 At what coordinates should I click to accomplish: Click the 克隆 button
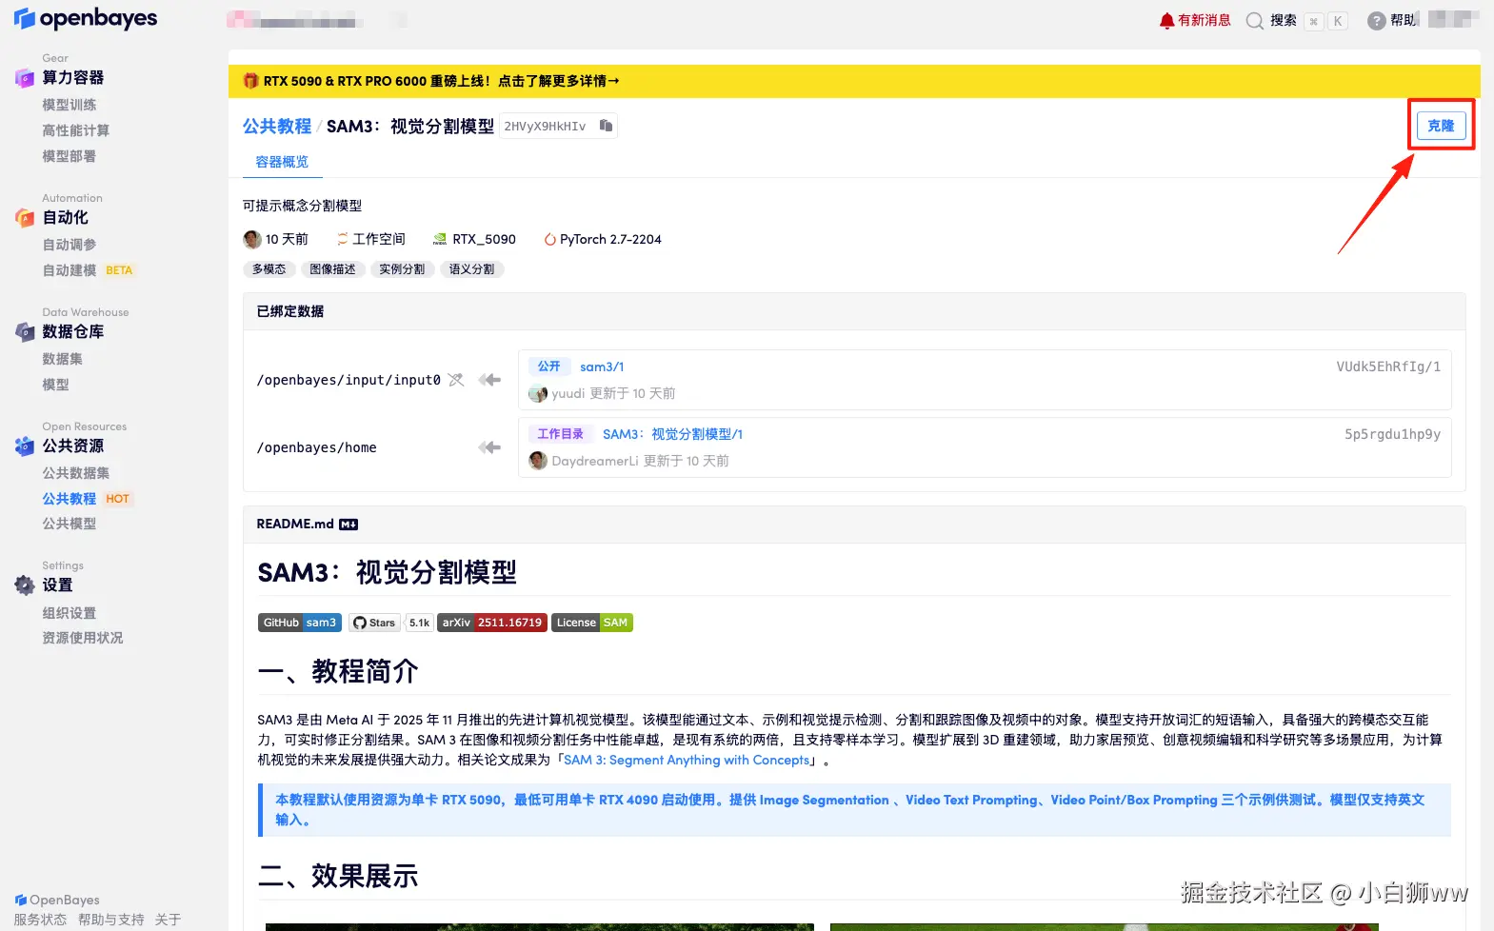click(1441, 126)
